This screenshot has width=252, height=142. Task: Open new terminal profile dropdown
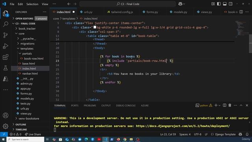pos(220,105)
